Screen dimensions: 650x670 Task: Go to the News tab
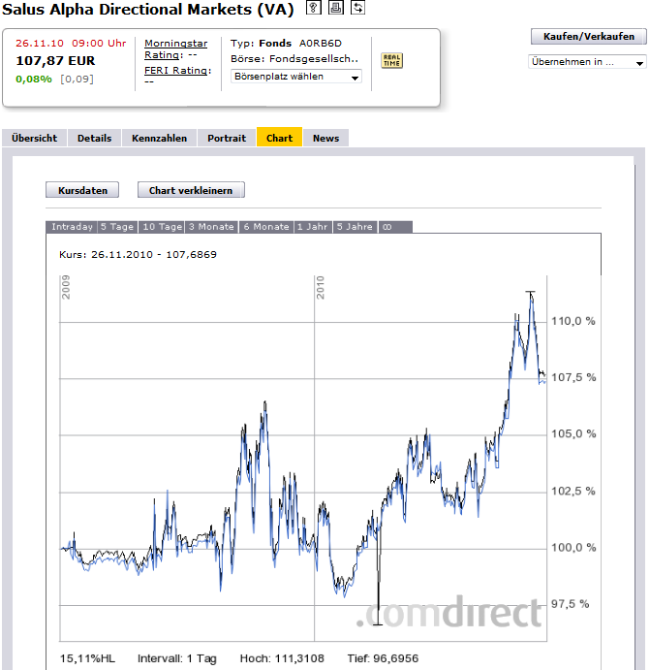(x=325, y=138)
